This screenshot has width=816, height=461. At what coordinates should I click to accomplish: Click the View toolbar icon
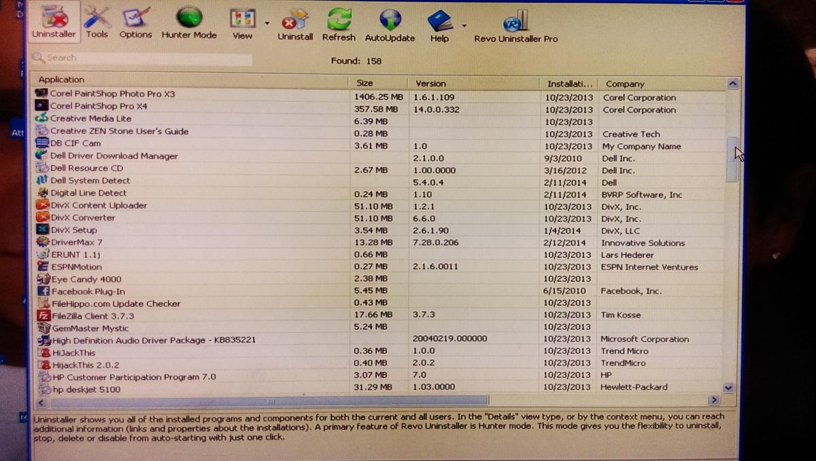[242, 23]
